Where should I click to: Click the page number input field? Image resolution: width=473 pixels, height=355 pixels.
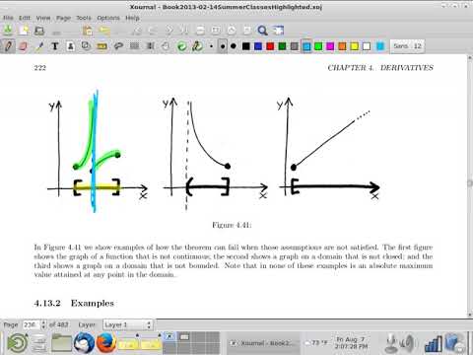point(32,324)
